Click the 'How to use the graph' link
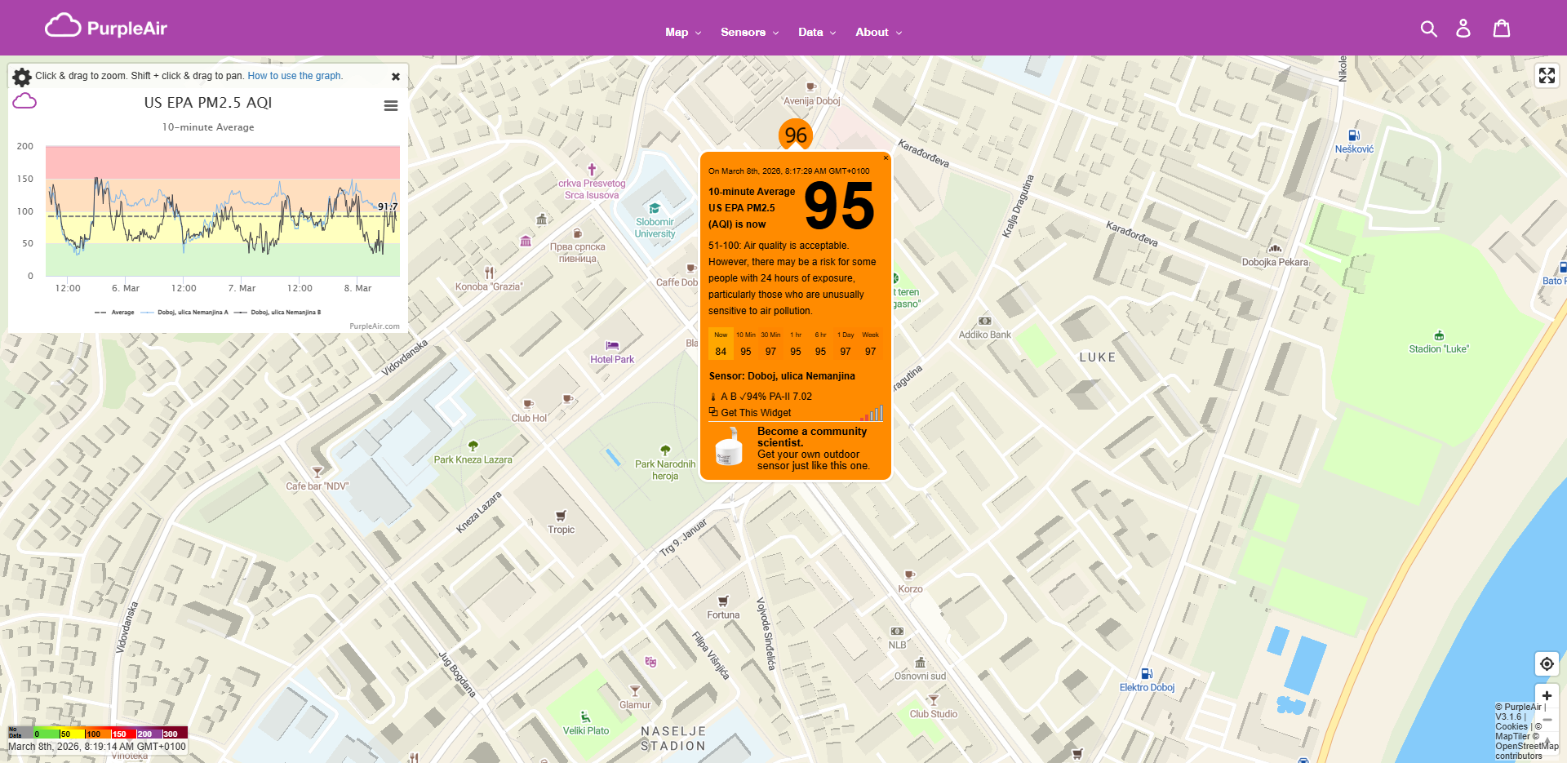The height and width of the screenshot is (763, 1567). pyautogui.click(x=295, y=75)
